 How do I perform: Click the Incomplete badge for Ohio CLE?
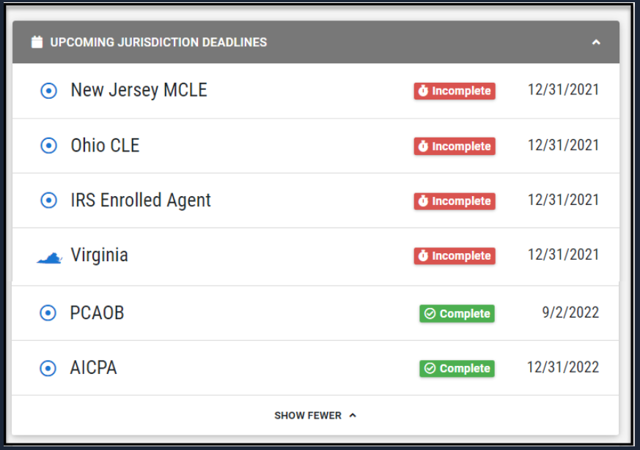coord(455,146)
